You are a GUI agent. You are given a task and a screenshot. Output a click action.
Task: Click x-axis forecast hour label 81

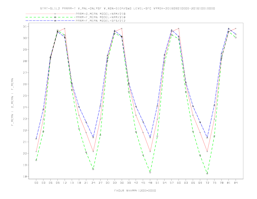(x=229, y=183)
